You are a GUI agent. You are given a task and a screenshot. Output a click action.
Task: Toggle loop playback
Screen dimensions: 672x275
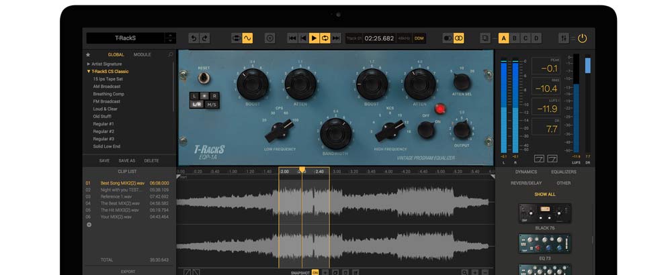325,38
